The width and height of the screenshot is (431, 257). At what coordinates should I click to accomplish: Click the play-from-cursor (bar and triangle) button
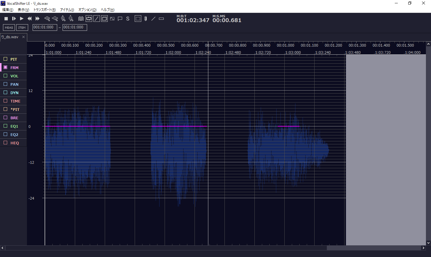click(14, 19)
